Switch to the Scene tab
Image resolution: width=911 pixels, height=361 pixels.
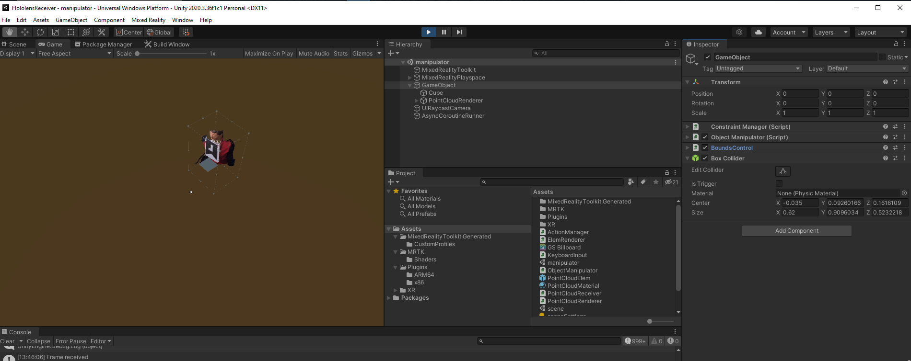point(14,44)
